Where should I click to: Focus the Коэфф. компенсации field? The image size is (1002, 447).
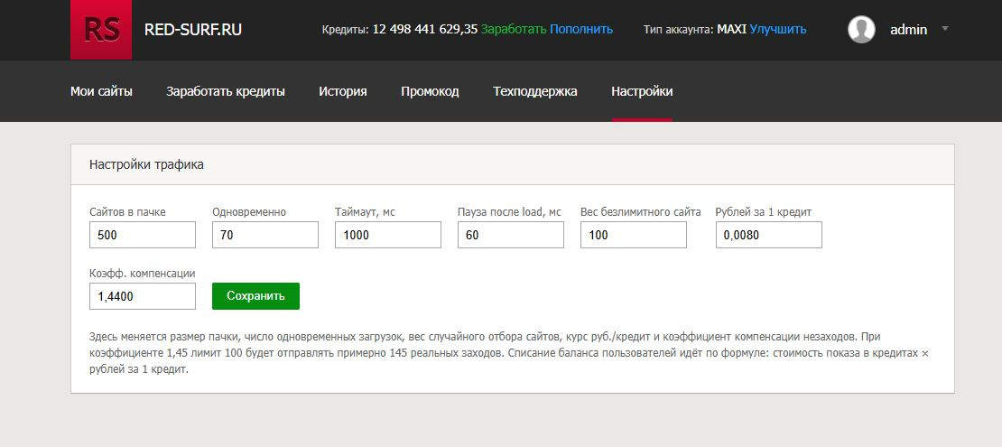click(x=143, y=296)
